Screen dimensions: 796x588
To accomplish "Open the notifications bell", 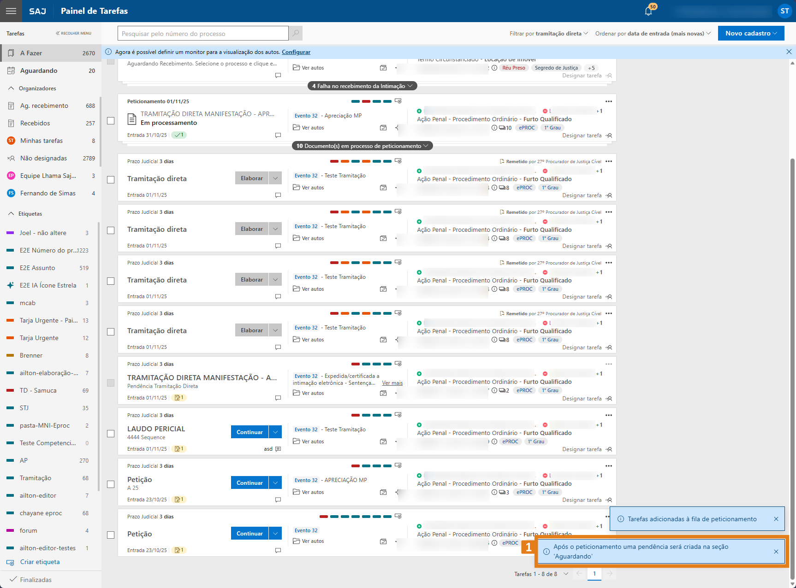I will [648, 12].
